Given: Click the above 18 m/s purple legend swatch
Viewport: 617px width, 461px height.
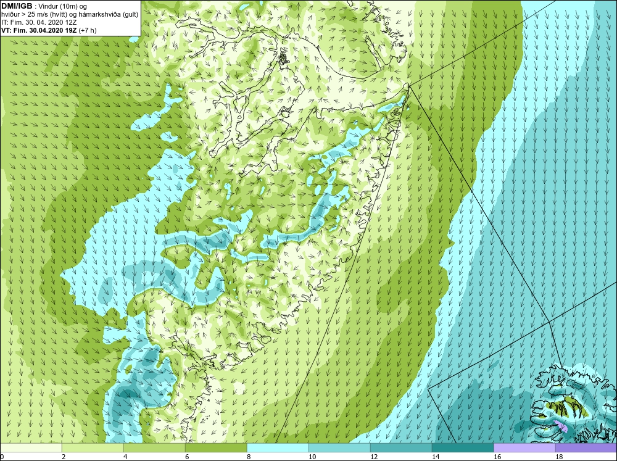Looking at the screenshot, I should point(586,448).
